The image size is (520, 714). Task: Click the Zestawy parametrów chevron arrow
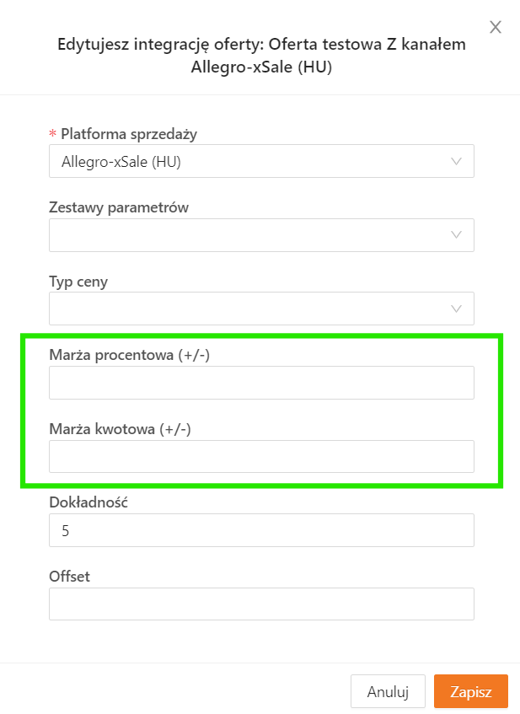pos(457,235)
